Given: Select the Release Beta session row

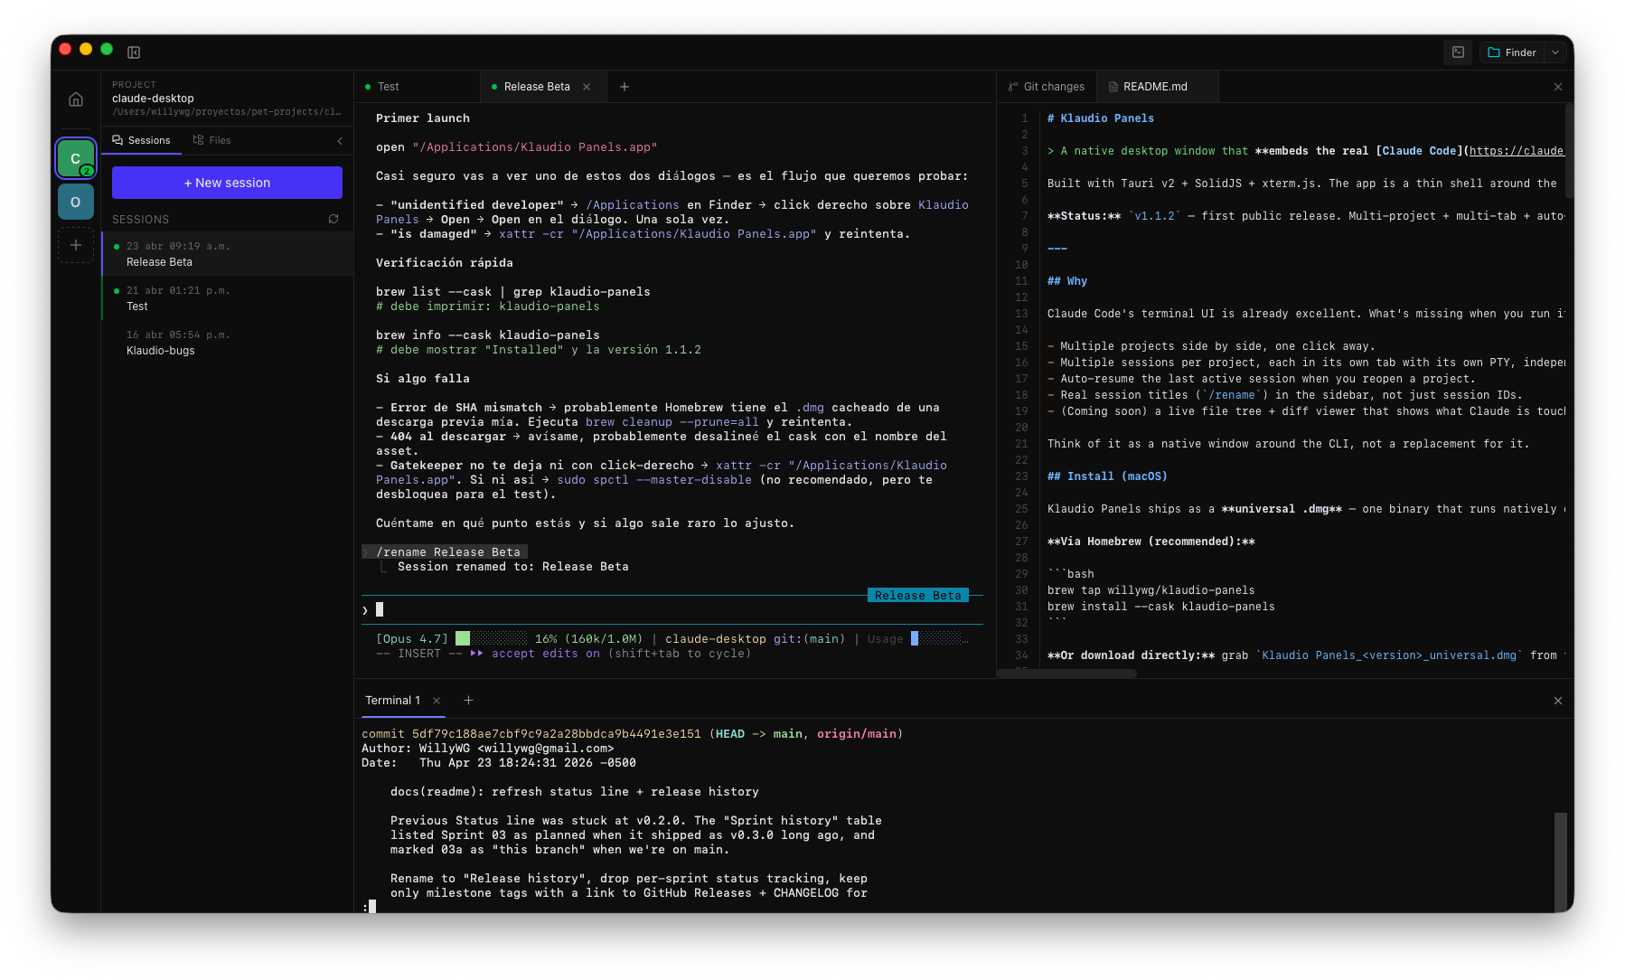Looking at the screenshot, I should [228, 254].
